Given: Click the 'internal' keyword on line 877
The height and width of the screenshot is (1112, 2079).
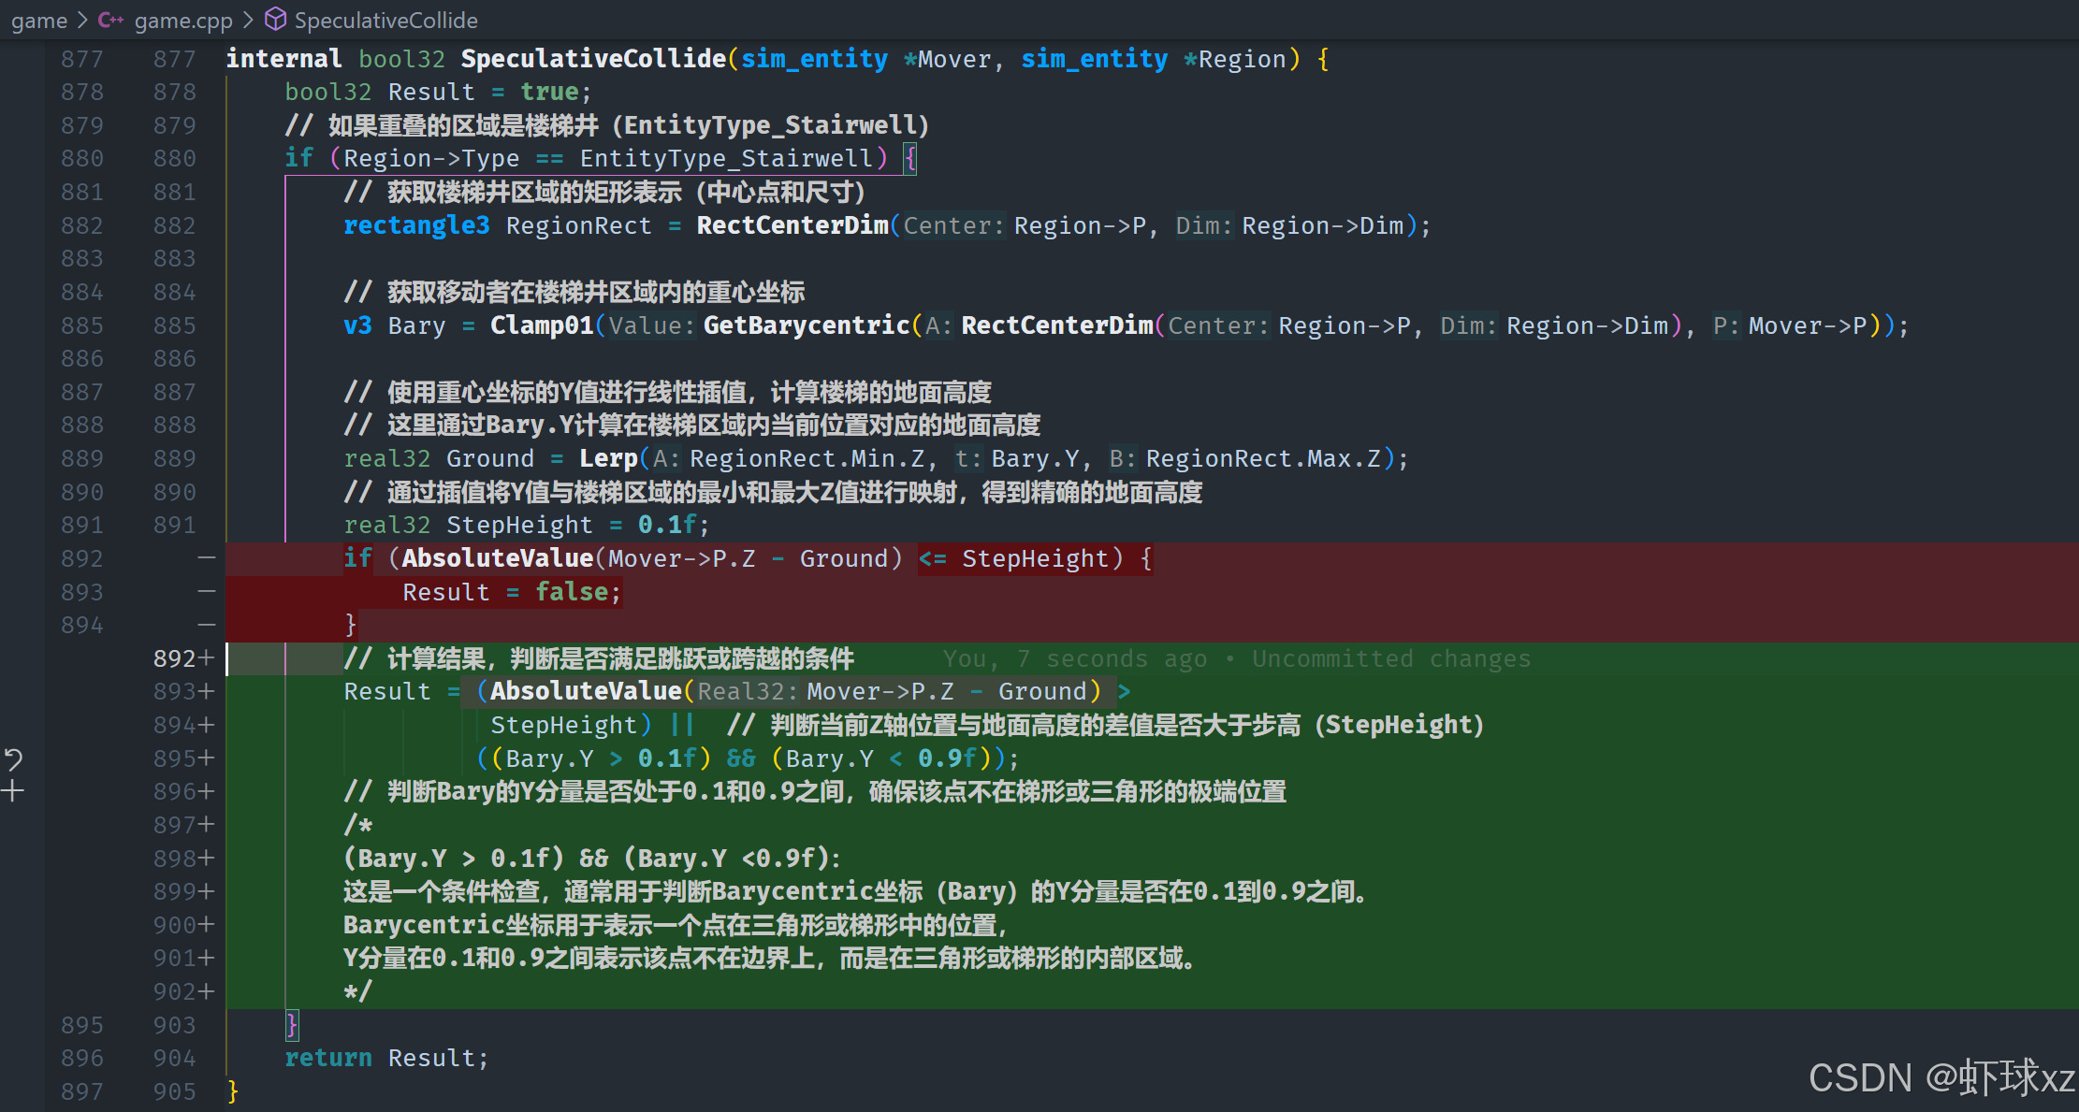Looking at the screenshot, I should click(283, 58).
